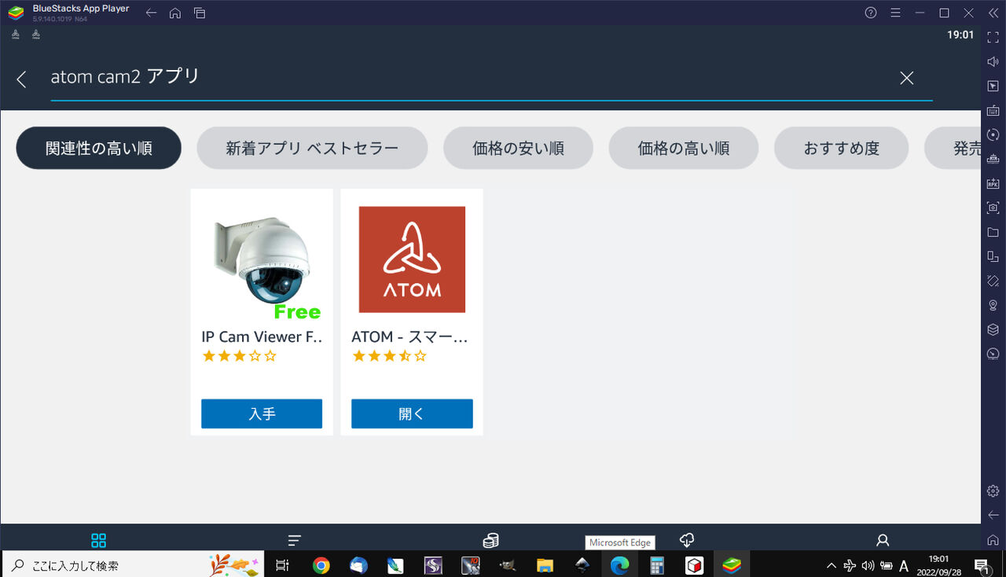Select the 価格の高い順 sort option
The image size is (1006, 577).
pyautogui.click(x=683, y=148)
